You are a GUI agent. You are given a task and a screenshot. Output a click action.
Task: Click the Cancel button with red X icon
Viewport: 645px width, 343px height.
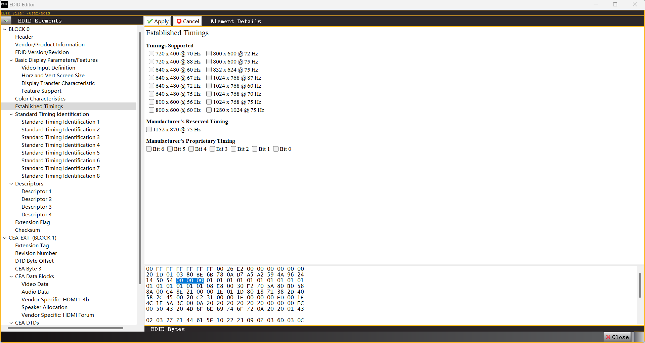point(188,21)
